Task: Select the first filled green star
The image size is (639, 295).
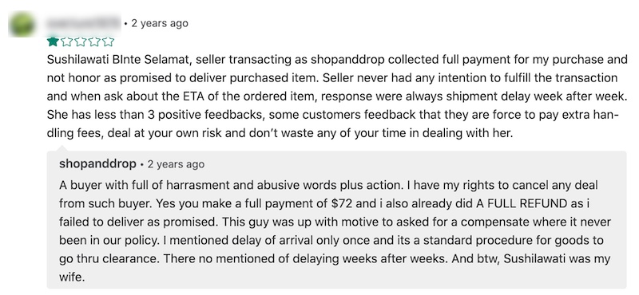Action: (53, 41)
